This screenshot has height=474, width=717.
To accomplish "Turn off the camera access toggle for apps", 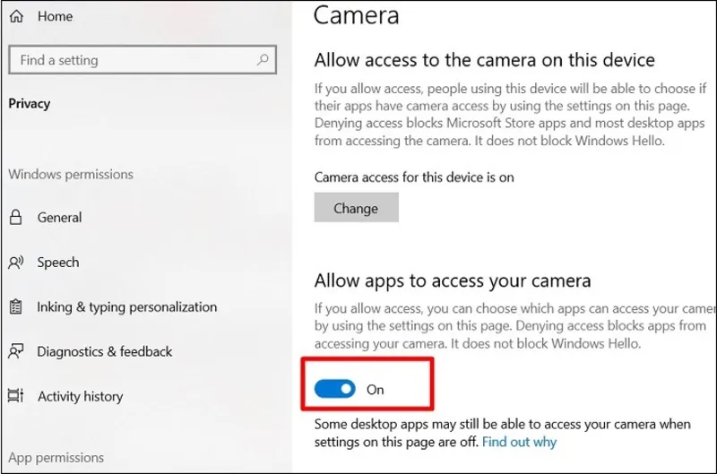I will tap(334, 390).
